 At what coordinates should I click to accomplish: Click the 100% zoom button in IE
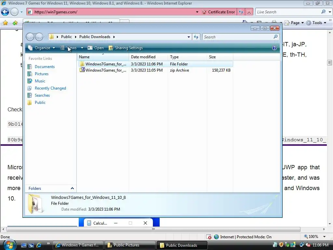click(311, 237)
